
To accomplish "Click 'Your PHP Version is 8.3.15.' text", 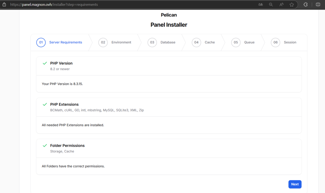I will coord(62,84).
